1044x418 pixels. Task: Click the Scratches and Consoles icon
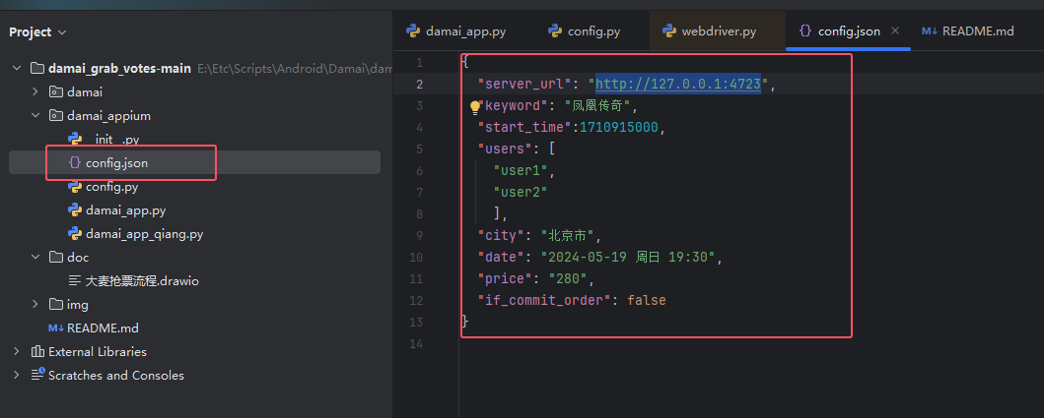(x=37, y=376)
